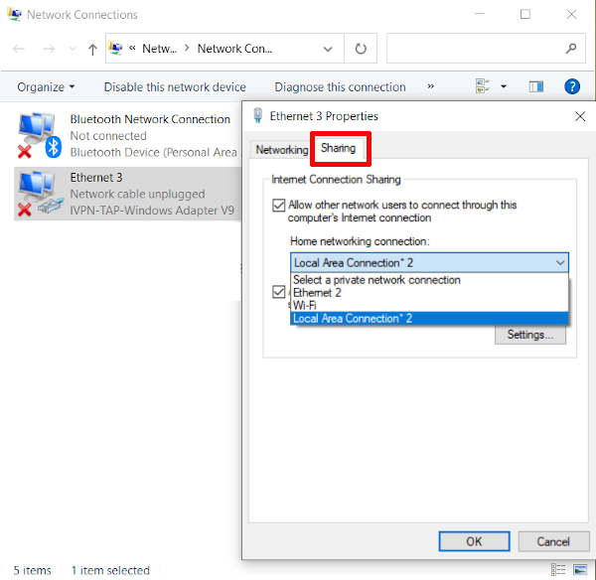This screenshot has height=580, width=596.
Task: Click the 'Network Con...' breadcrumb segment
Action: 234,49
